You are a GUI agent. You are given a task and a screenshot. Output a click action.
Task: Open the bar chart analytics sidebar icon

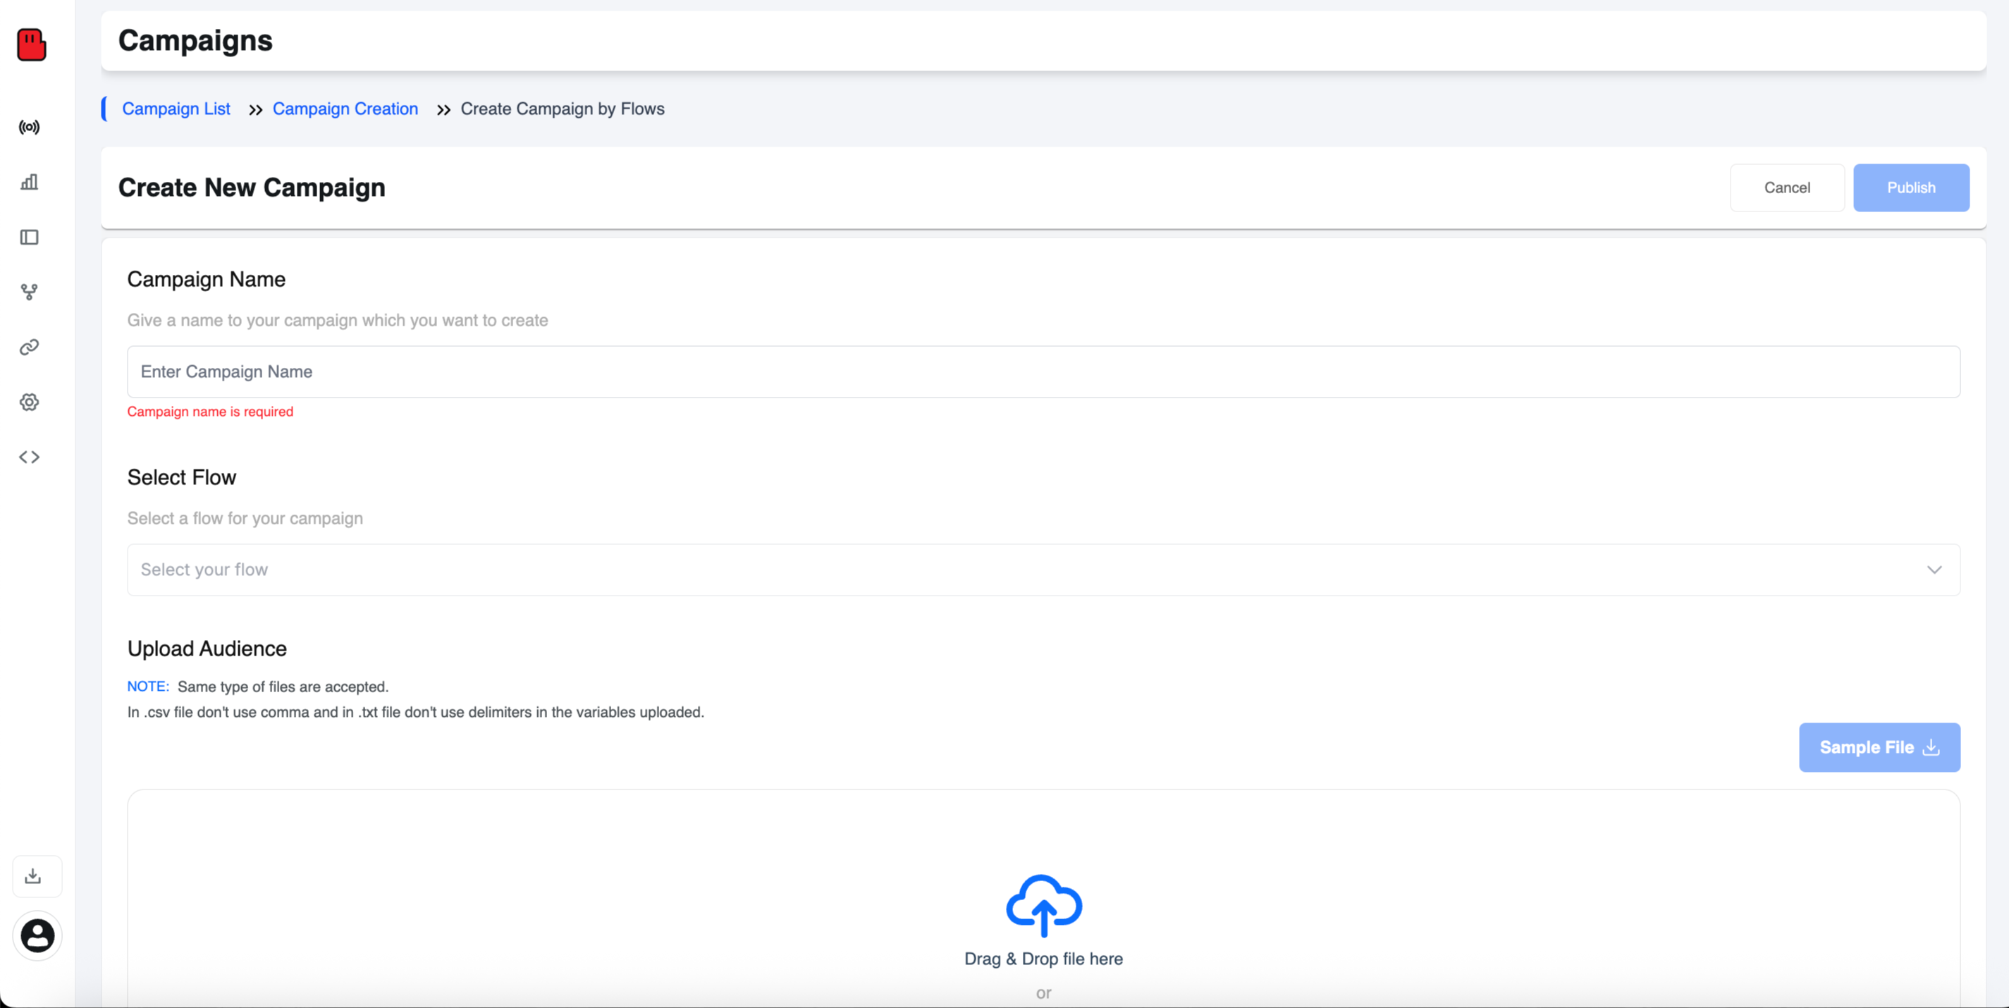(29, 182)
